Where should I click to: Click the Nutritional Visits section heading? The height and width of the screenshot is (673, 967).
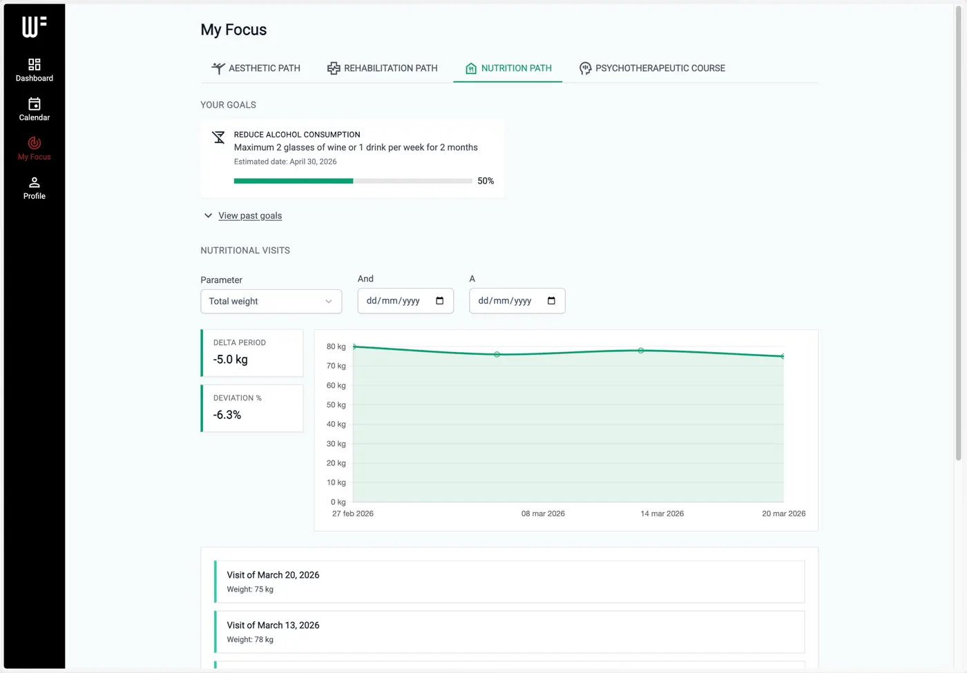[x=245, y=251]
